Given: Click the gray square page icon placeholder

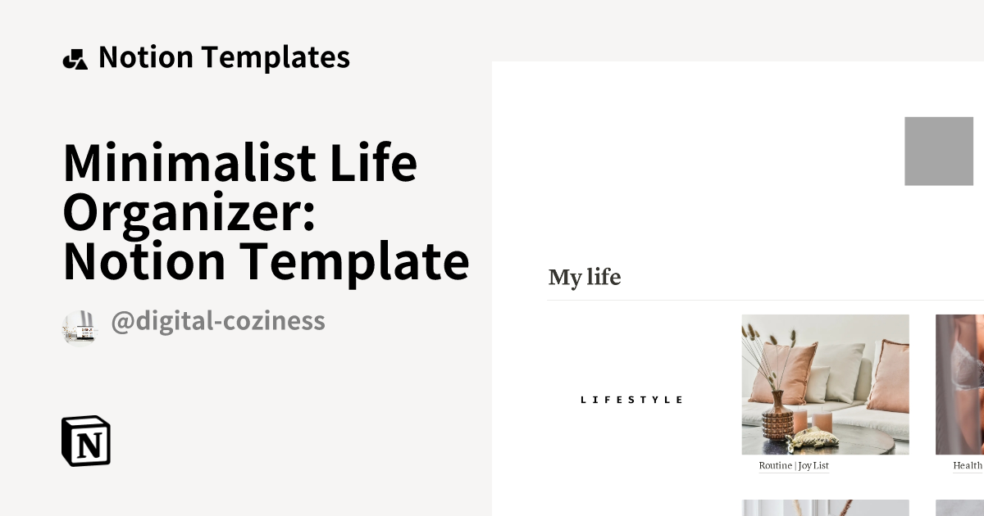Looking at the screenshot, I should tap(938, 151).
